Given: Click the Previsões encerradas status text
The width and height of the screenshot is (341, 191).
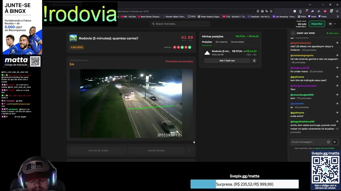Looking at the screenshot, I should tap(179, 61).
